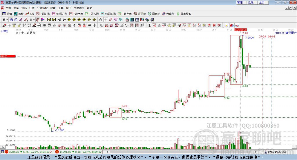Open the 赢家轮 wheel tool
Image resolution: width=297 pixels, height=160 pixels.
tap(154, 14)
